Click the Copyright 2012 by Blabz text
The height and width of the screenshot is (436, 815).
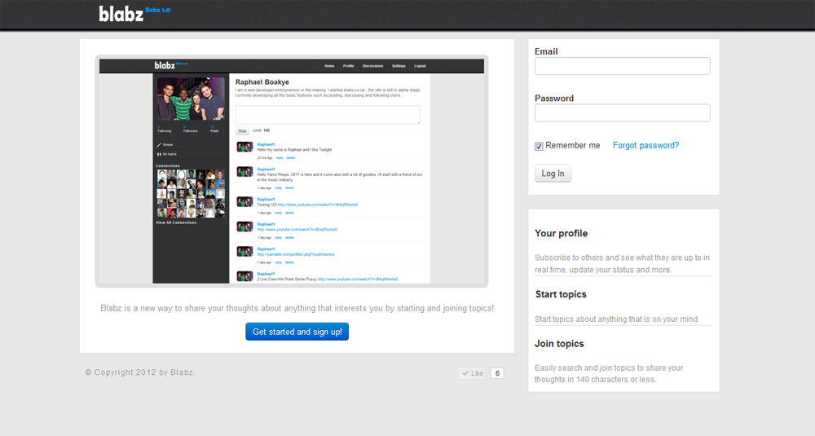coord(140,372)
